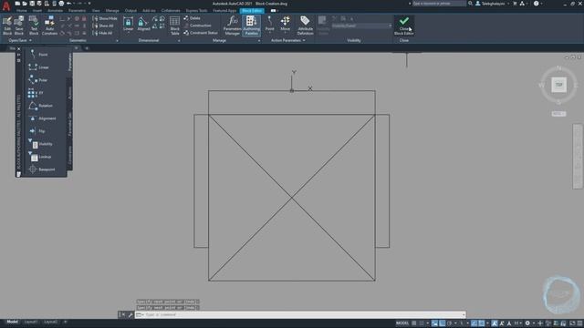Click the search keyword input field
The width and height of the screenshot is (584, 328).
click(x=439, y=4)
